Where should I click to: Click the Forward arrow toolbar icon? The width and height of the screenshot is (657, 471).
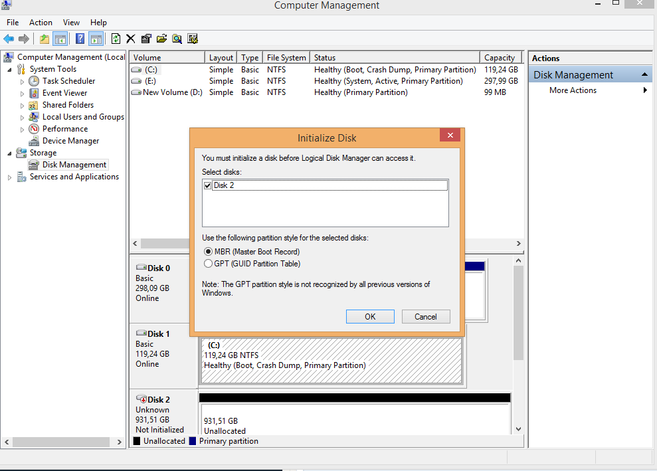[x=24, y=39]
